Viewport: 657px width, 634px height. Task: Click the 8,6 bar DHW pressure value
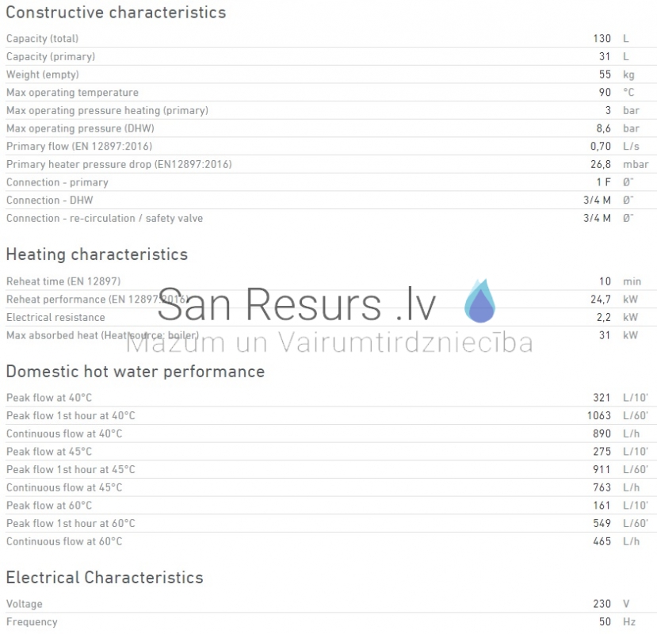tap(617, 128)
